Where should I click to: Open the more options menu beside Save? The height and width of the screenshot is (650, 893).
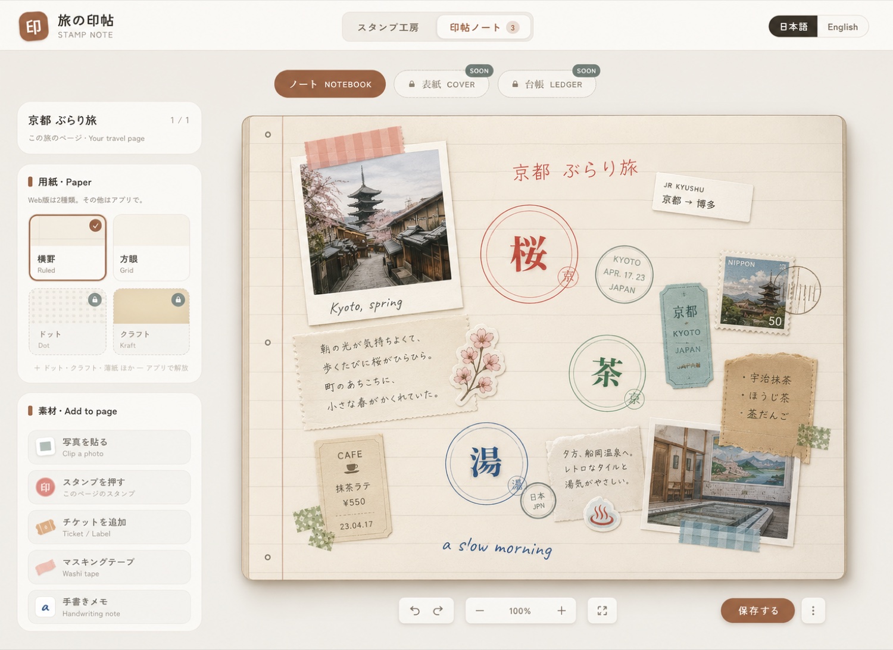[813, 611]
